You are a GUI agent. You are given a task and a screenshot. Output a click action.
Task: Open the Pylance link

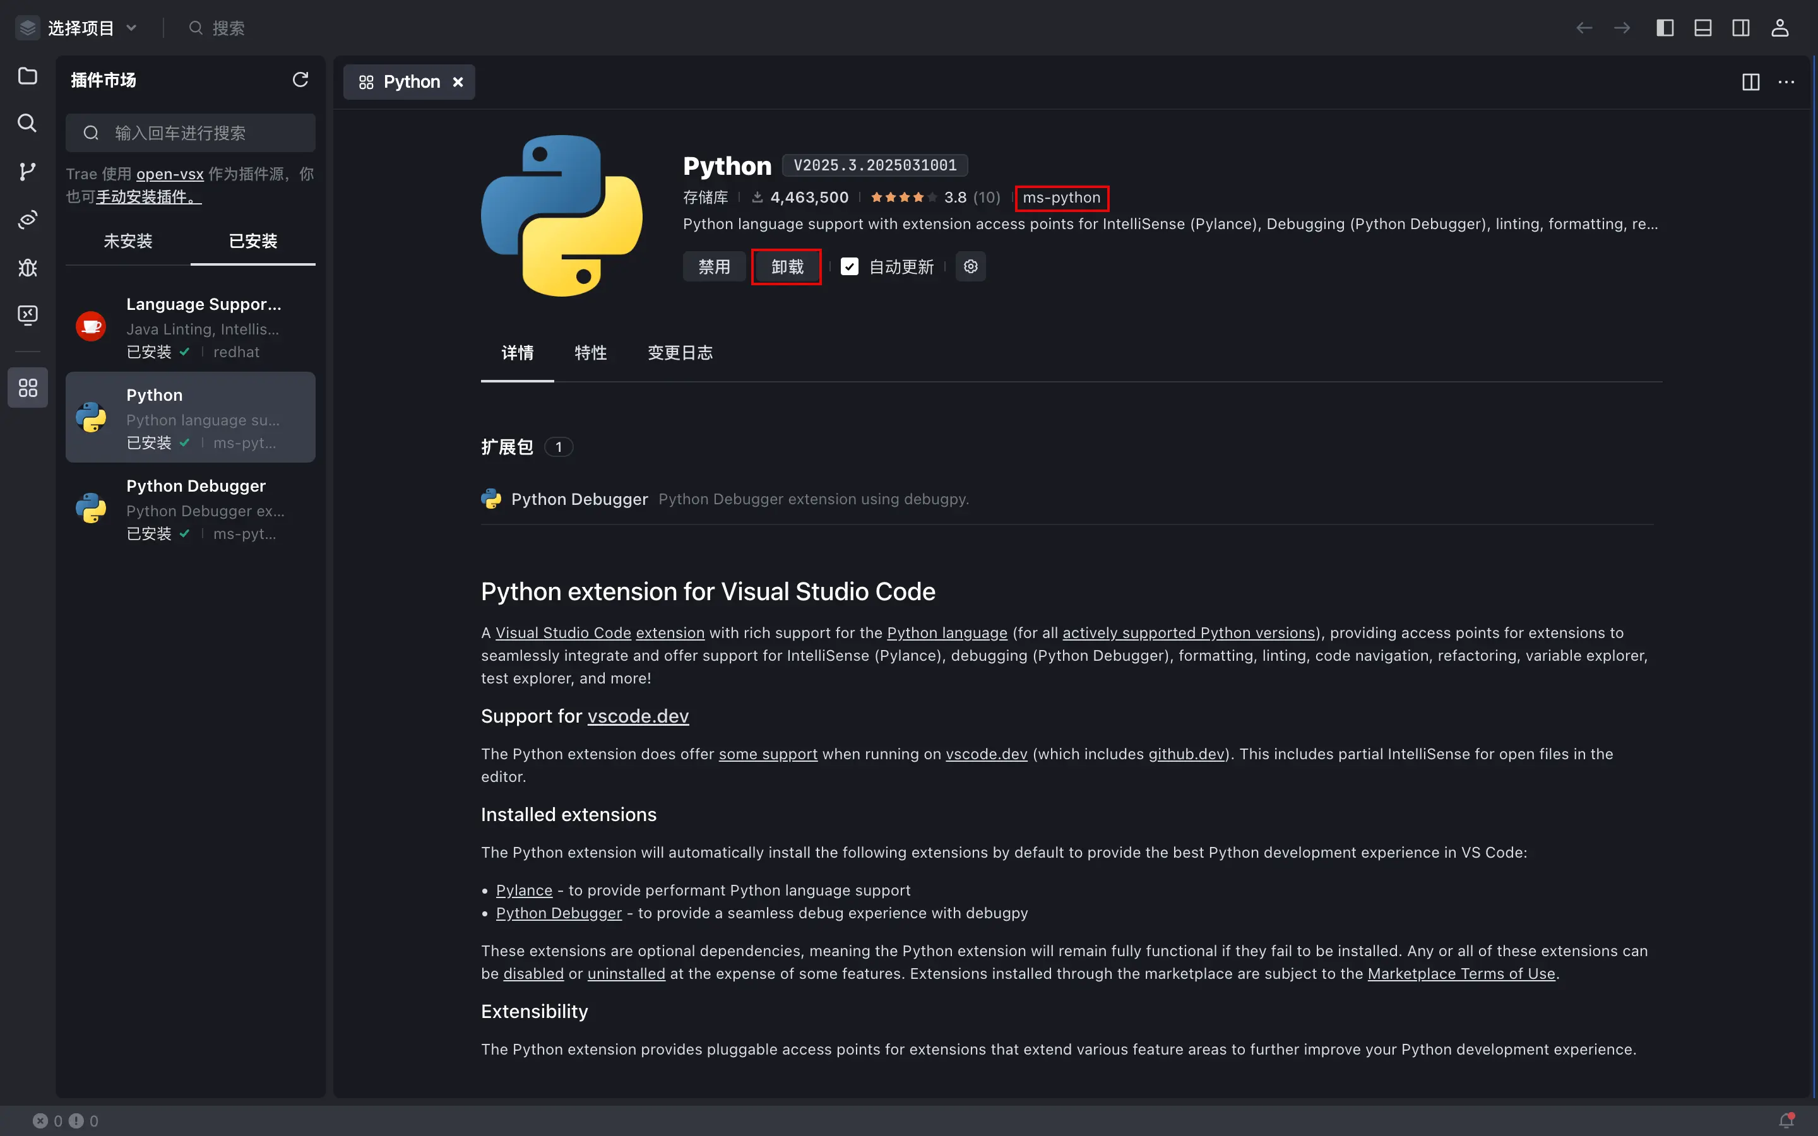[x=523, y=890]
